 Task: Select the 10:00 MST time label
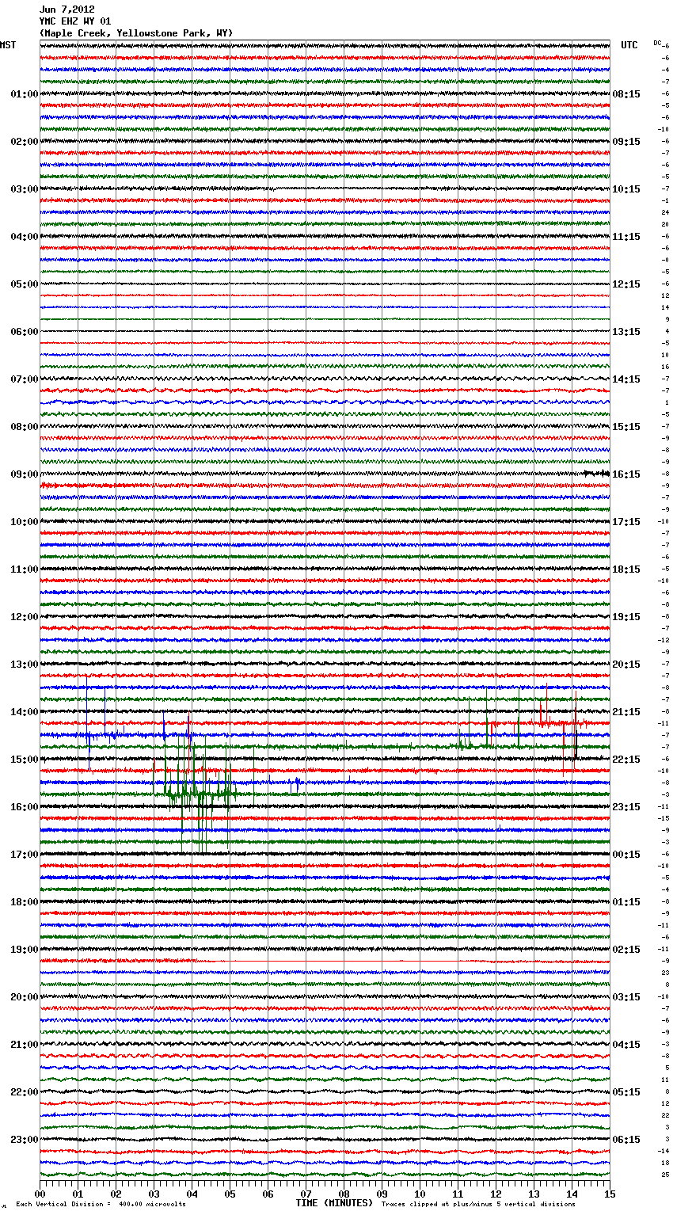(25, 522)
